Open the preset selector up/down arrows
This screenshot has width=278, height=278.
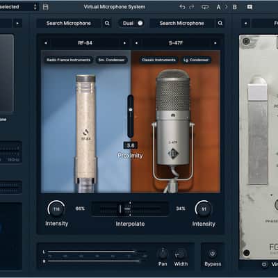tap(35, 7)
